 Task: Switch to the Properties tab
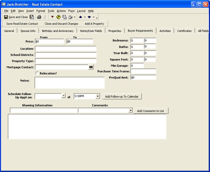(x=115, y=31)
